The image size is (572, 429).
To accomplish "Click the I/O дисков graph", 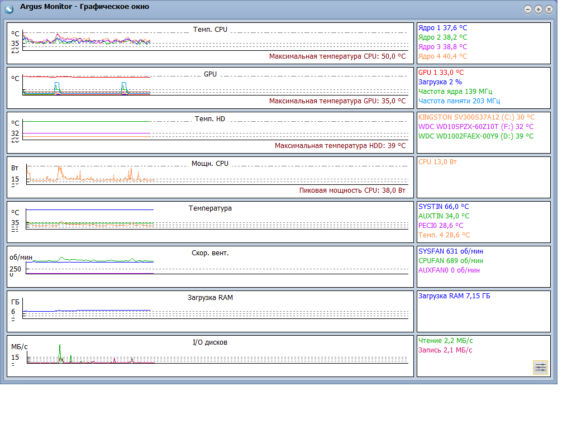I will click(210, 356).
